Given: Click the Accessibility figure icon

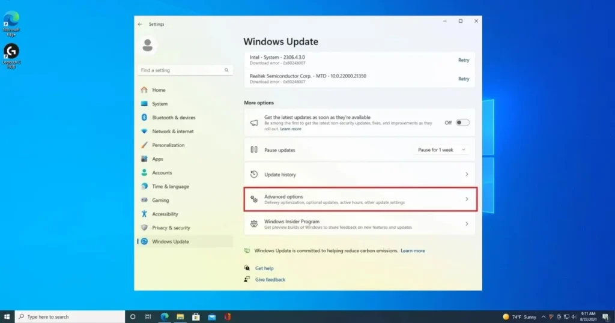Looking at the screenshot, I should pyautogui.click(x=144, y=214).
